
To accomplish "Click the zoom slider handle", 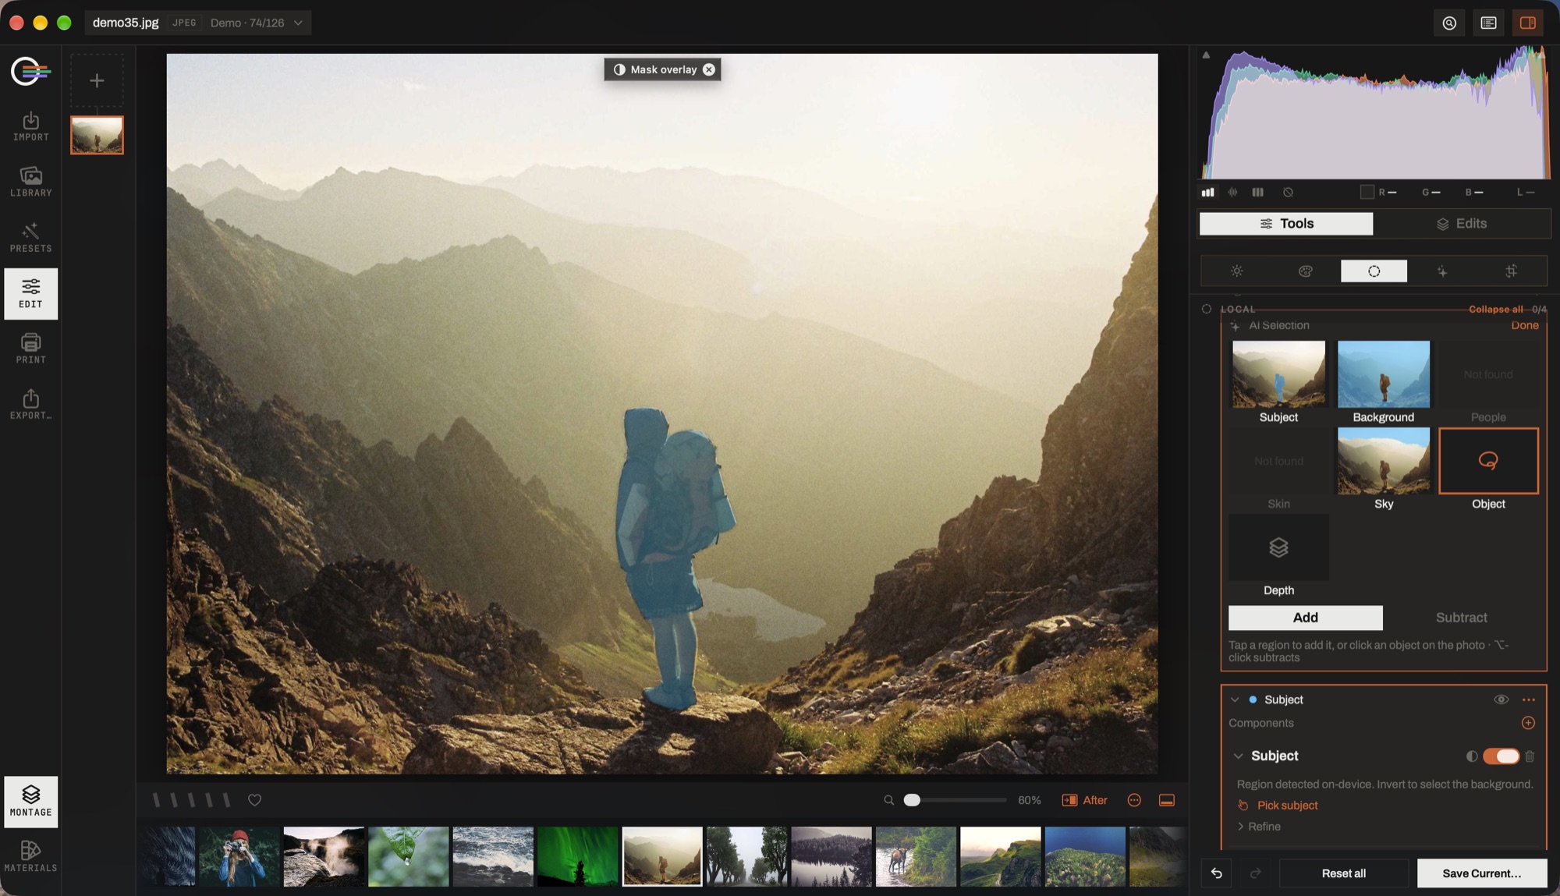I will (x=911, y=800).
